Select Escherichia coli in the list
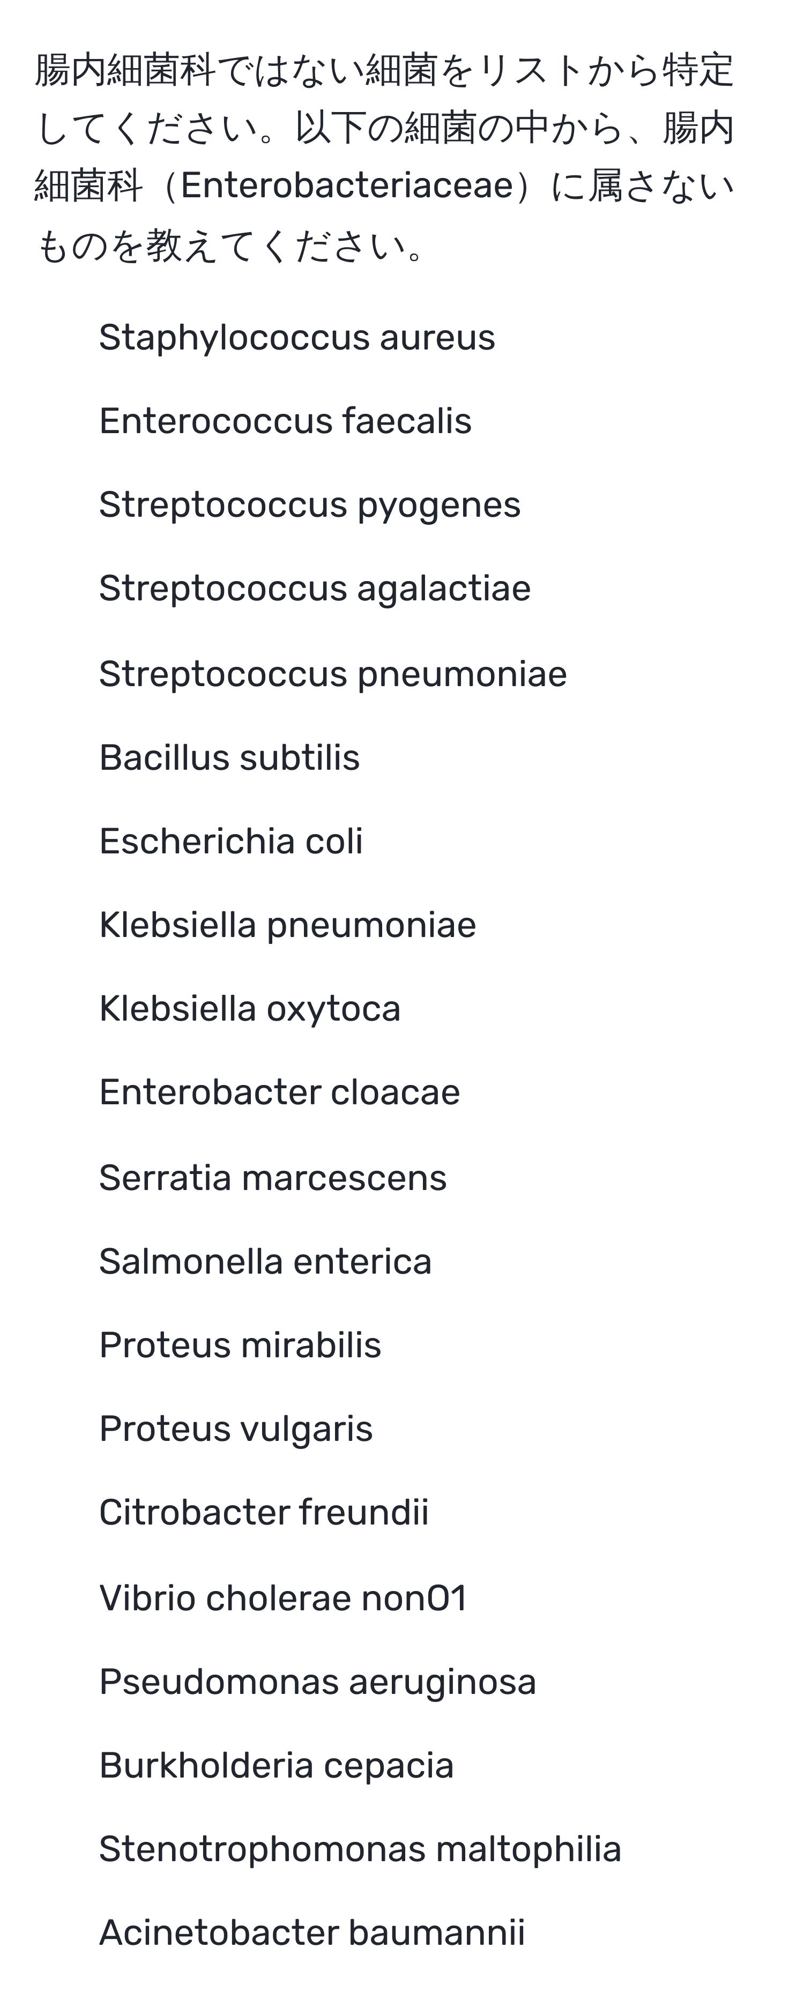This screenshot has width=804, height=2007. [230, 842]
